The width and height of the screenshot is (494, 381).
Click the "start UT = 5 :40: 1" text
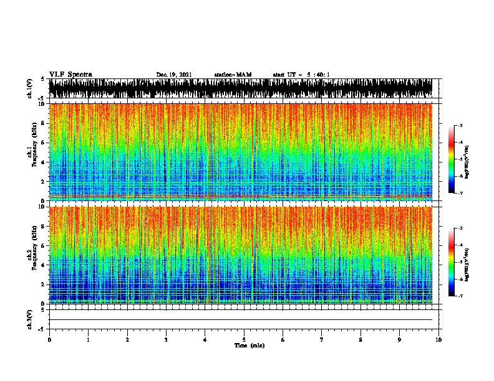click(x=301, y=75)
